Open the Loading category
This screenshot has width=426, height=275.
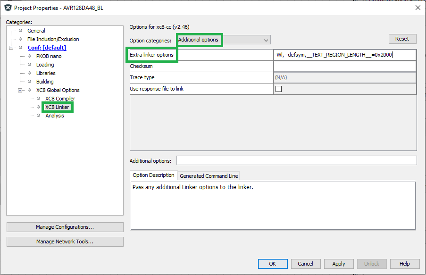coord(45,65)
